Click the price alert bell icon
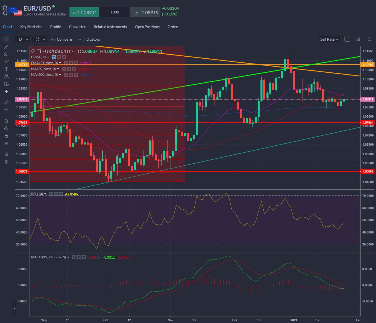 click(5, 13)
